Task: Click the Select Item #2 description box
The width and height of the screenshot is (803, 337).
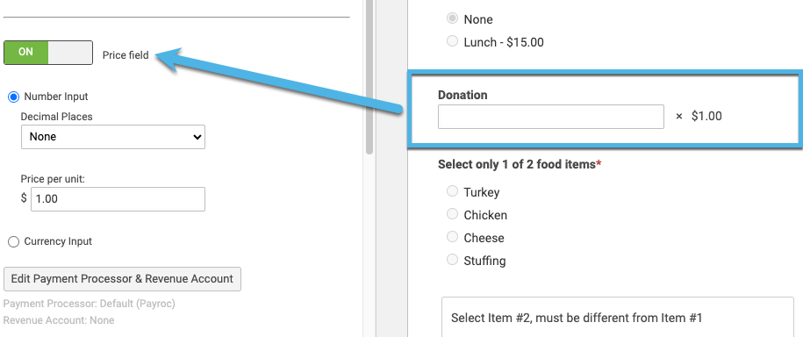Action: [x=618, y=317]
